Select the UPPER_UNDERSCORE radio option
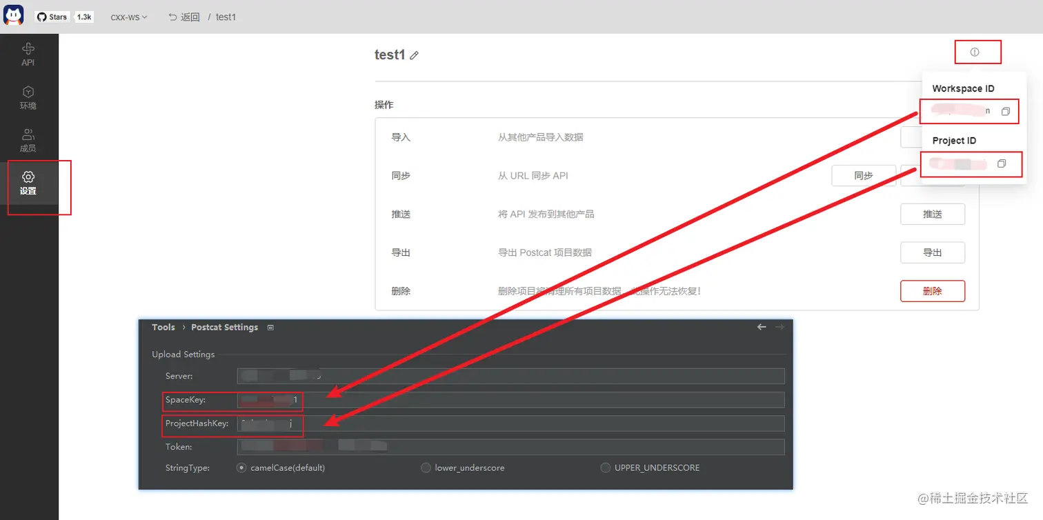This screenshot has height=520, width=1043. (x=606, y=468)
